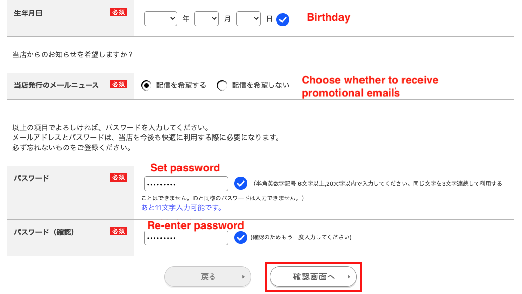Click the あと11文字入力可能です remaining-characters text
Viewport: 522px width, 294px height.
pos(182,208)
